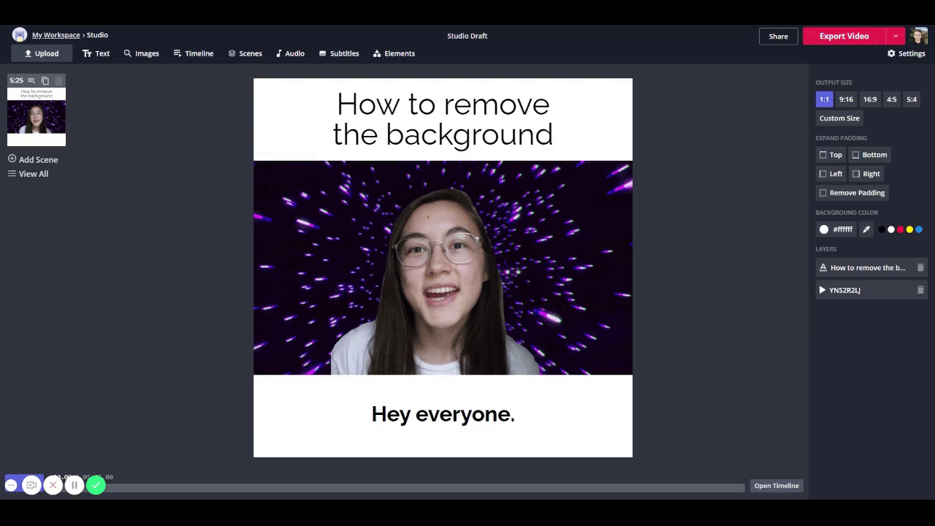The image size is (935, 526).
Task: Click the Open Timeline button
Action: [x=776, y=486]
